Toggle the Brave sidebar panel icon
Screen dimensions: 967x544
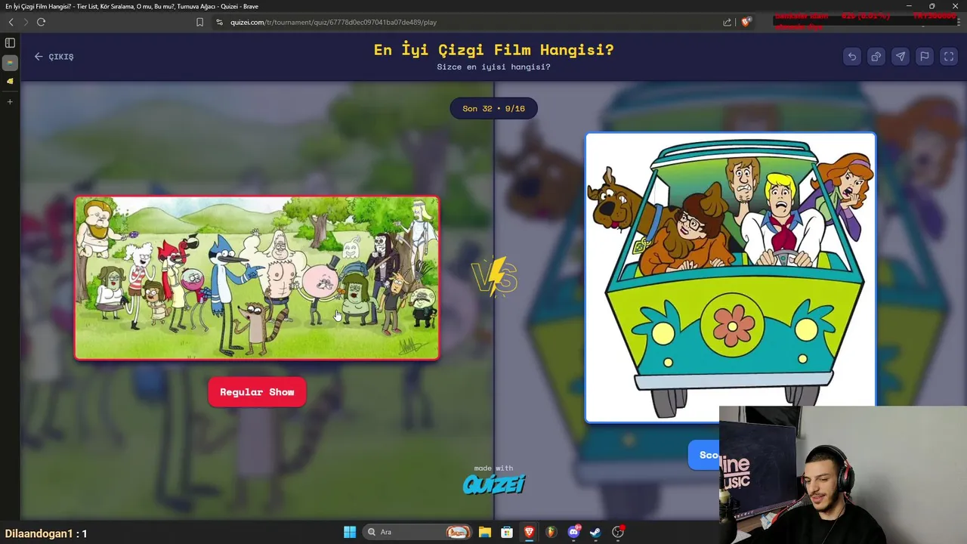tap(10, 43)
